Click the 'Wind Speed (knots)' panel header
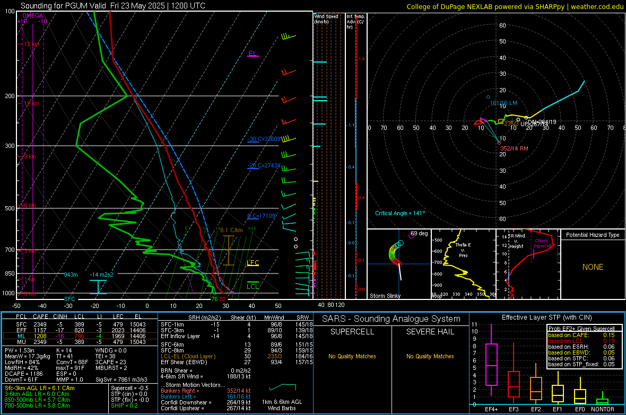The width and height of the screenshot is (626, 415). [x=326, y=19]
